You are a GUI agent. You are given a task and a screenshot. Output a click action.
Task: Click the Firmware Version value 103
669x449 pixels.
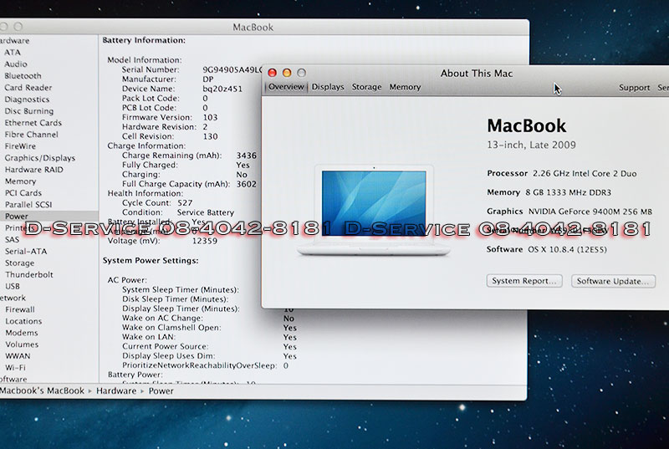point(210,117)
